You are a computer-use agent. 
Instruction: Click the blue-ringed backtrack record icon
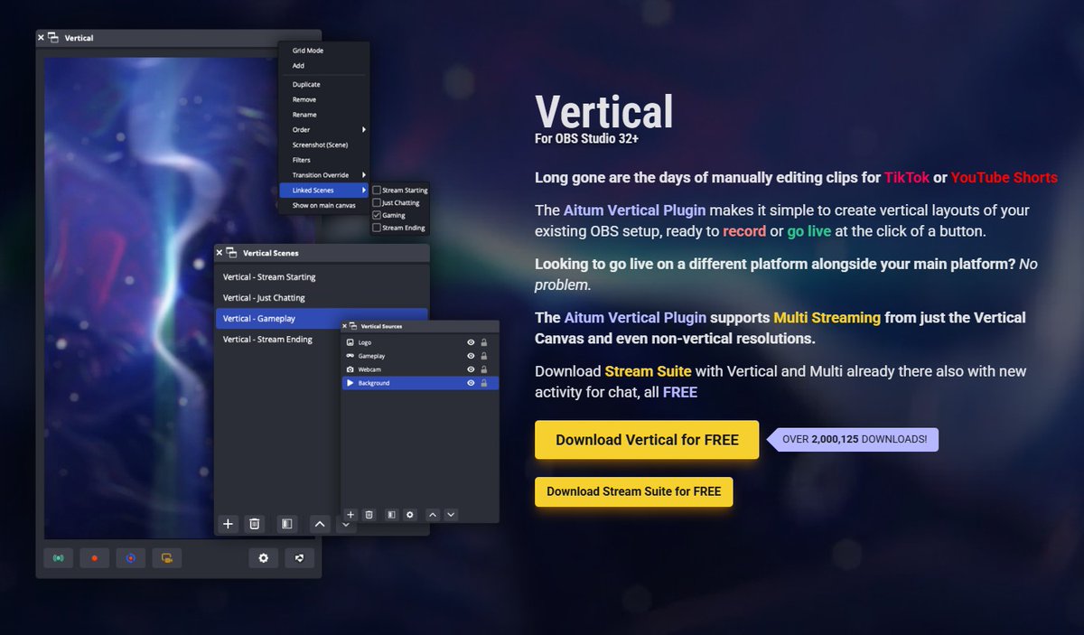pyautogui.click(x=130, y=558)
